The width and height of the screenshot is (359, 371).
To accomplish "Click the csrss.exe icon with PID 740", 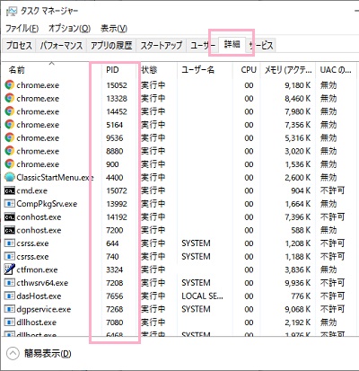I will [10, 256].
